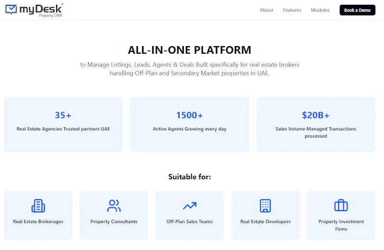
Task: Click the 'Real Estate Developers' label
Action: coord(265,222)
